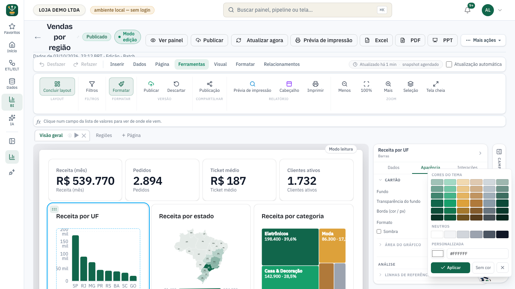
Task: Pick the darkest neutral color swatch
Action: pyautogui.click(x=502, y=234)
